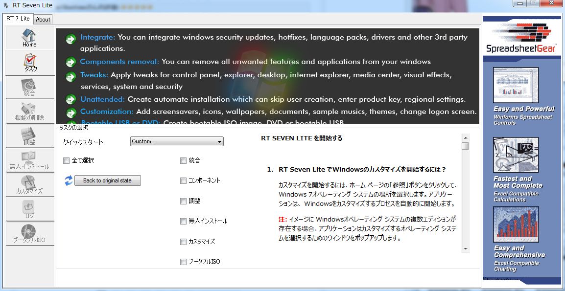Click the RT Seven Lite title bar app icon

(6, 5)
